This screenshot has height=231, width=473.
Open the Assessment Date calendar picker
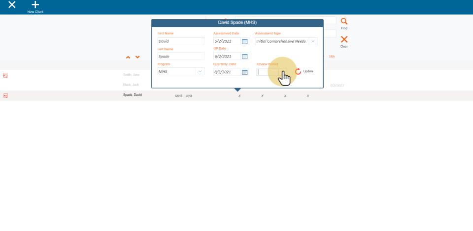point(245,41)
